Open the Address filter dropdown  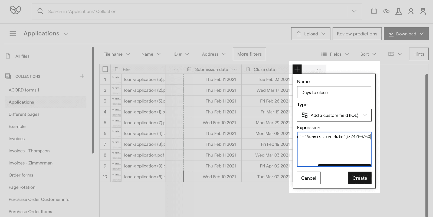point(214,54)
